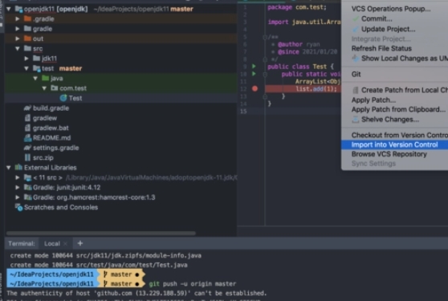
Task: Click the Create Patch icon in menu
Action: 356,90
